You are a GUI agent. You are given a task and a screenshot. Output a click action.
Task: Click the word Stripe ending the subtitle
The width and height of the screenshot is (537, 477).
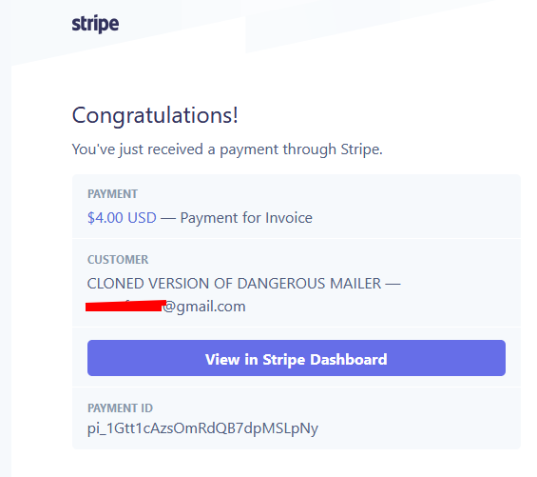tap(361, 149)
